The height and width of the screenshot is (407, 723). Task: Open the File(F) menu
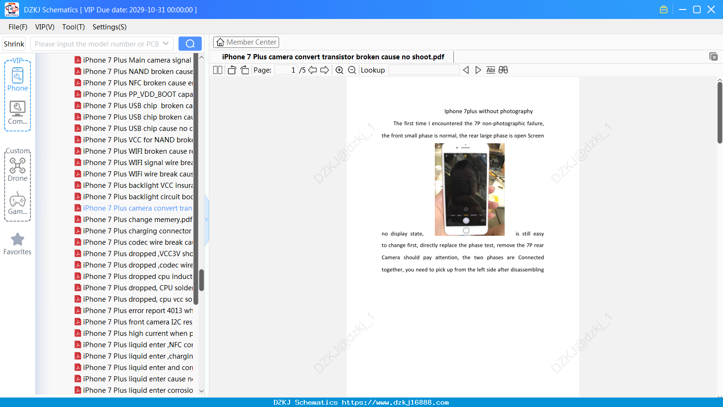click(x=18, y=27)
